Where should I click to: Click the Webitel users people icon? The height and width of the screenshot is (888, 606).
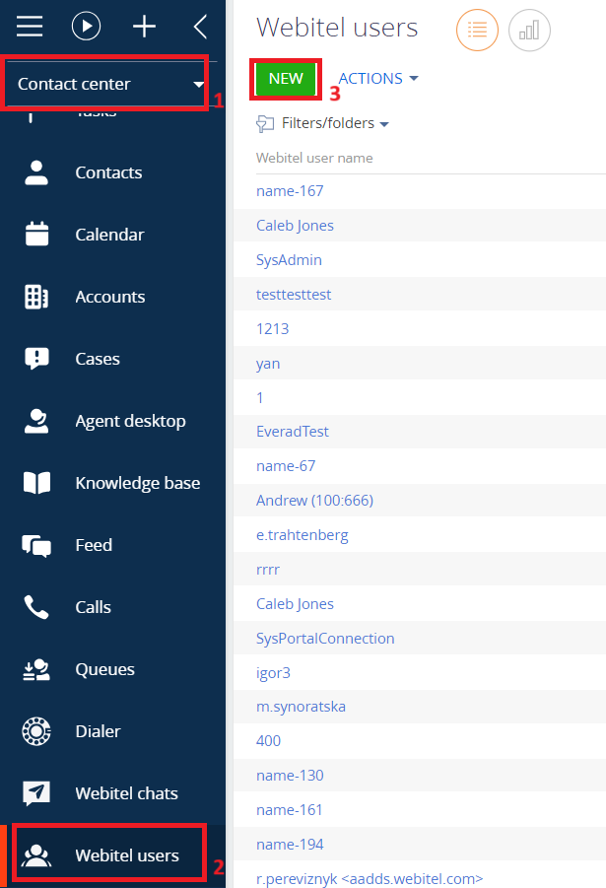(36, 855)
